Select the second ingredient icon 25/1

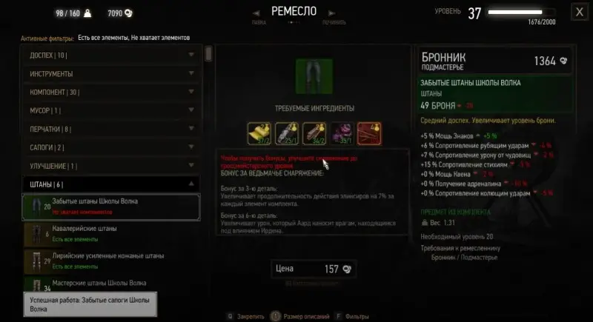coord(287,133)
